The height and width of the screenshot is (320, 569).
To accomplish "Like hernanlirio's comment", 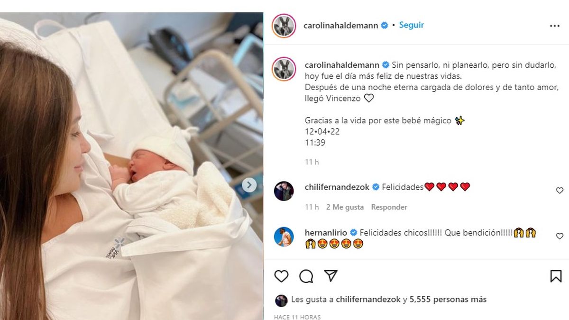I will click(x=560, y=236).
